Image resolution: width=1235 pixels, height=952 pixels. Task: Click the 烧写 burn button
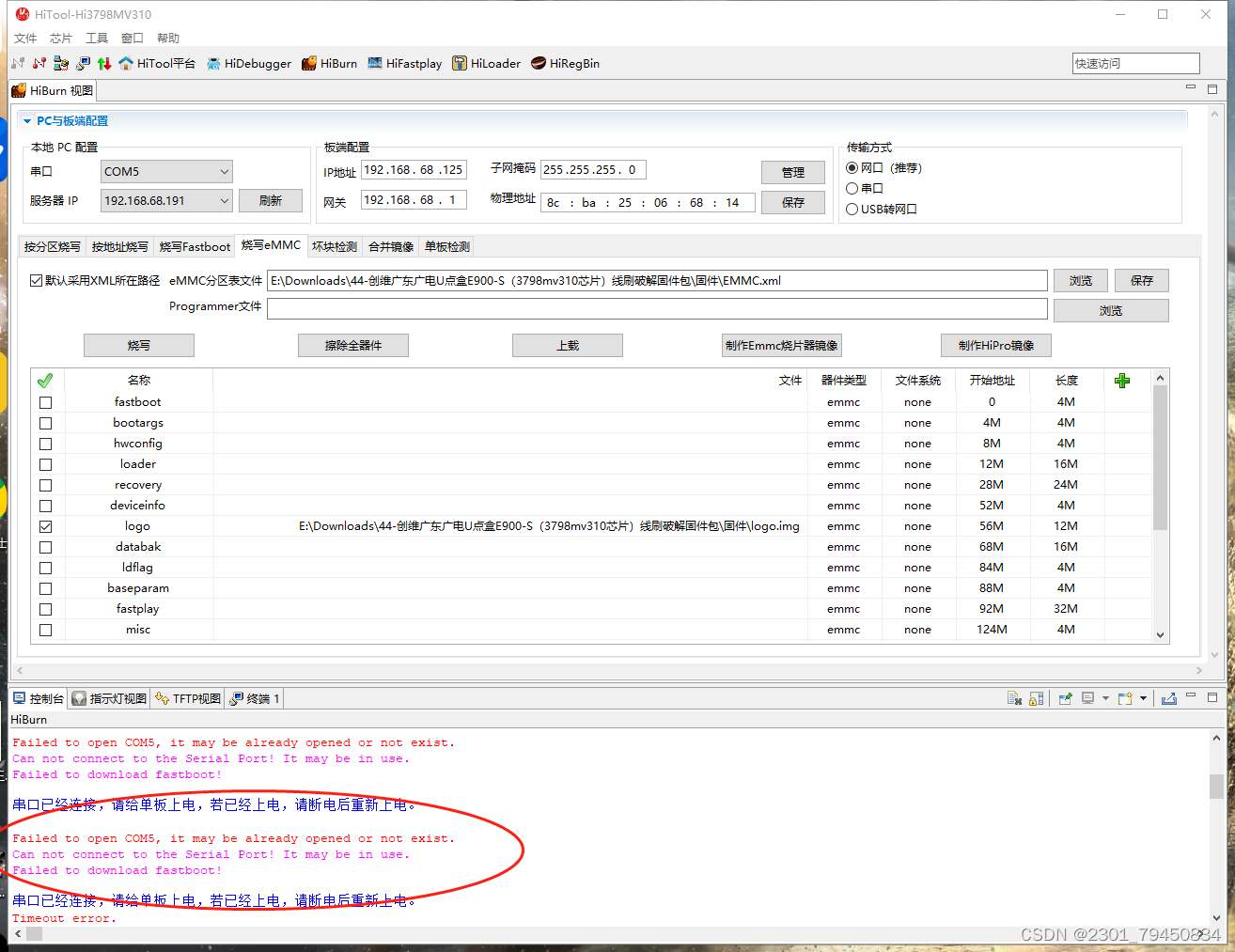[x=139, y=346]
